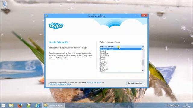193x108 pixels.
Task: Close the Skype installer window
Action: (x=144, y=15)
